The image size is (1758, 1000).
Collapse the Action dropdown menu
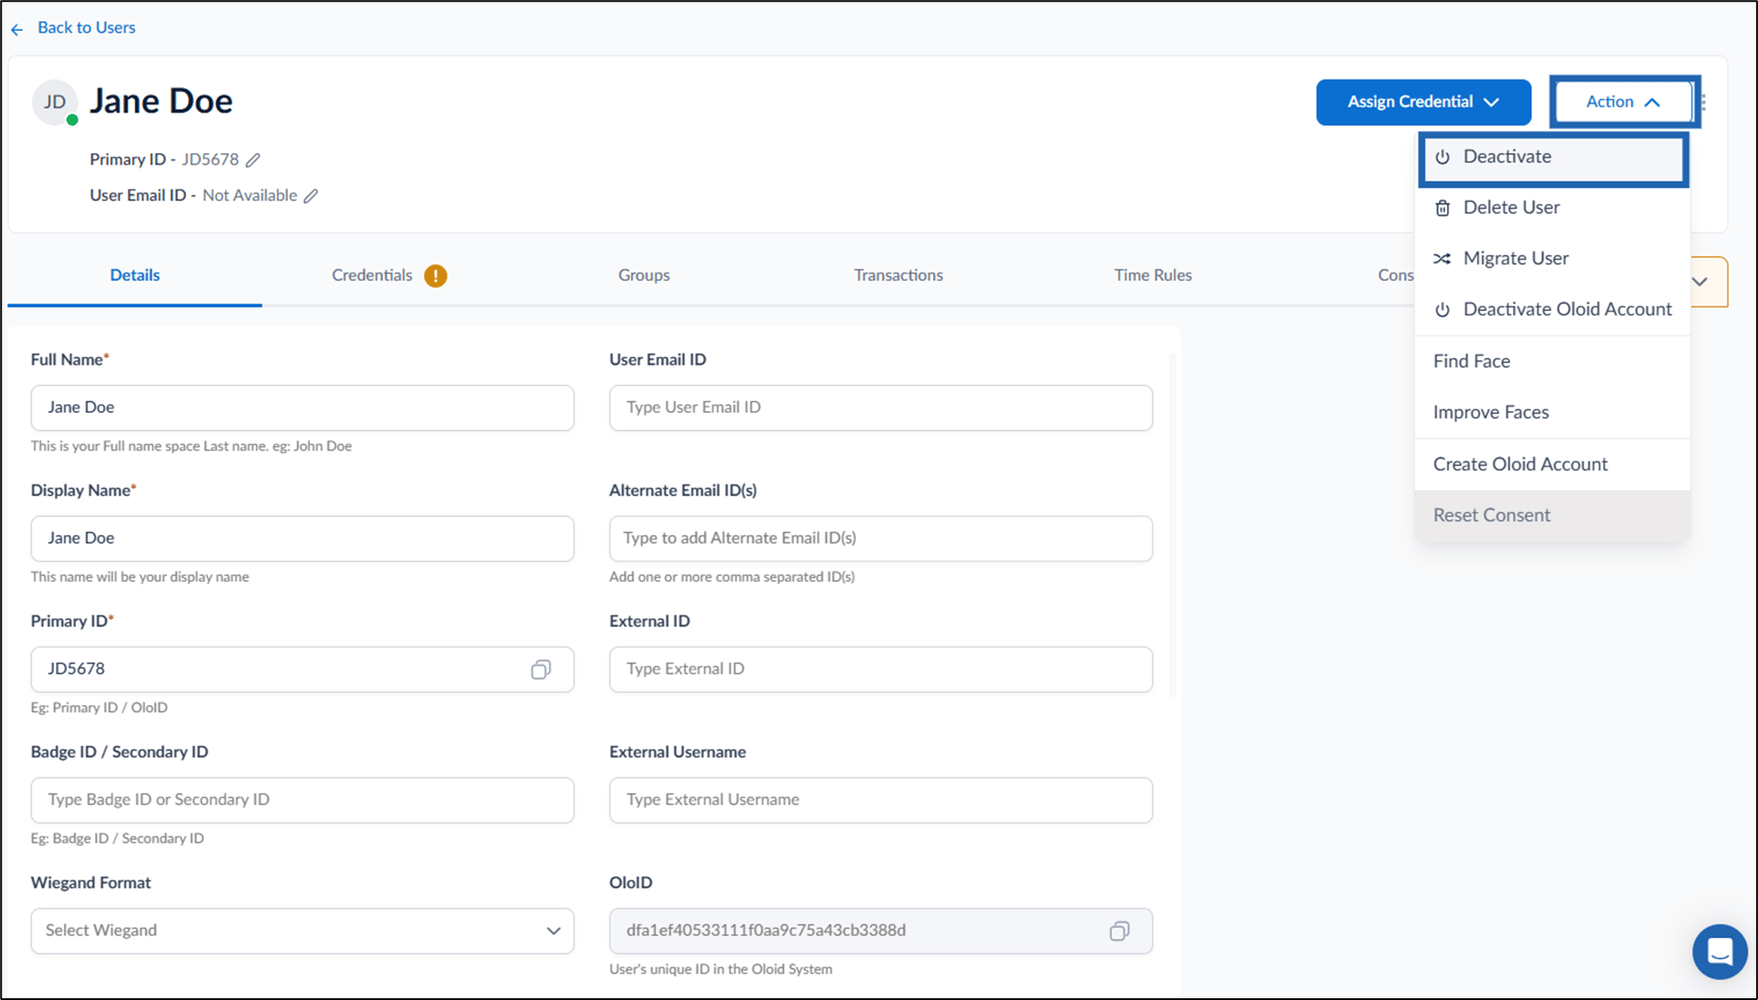click(1624, 102)
